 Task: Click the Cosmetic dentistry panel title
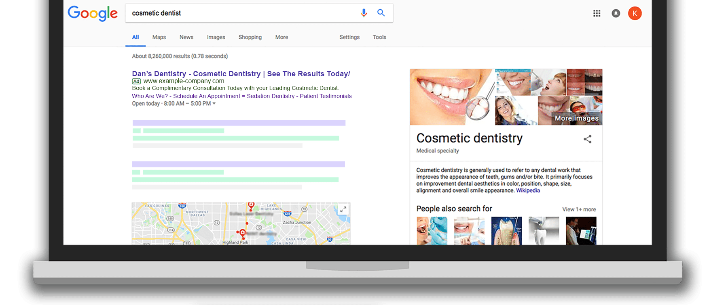tap(469, 138)
